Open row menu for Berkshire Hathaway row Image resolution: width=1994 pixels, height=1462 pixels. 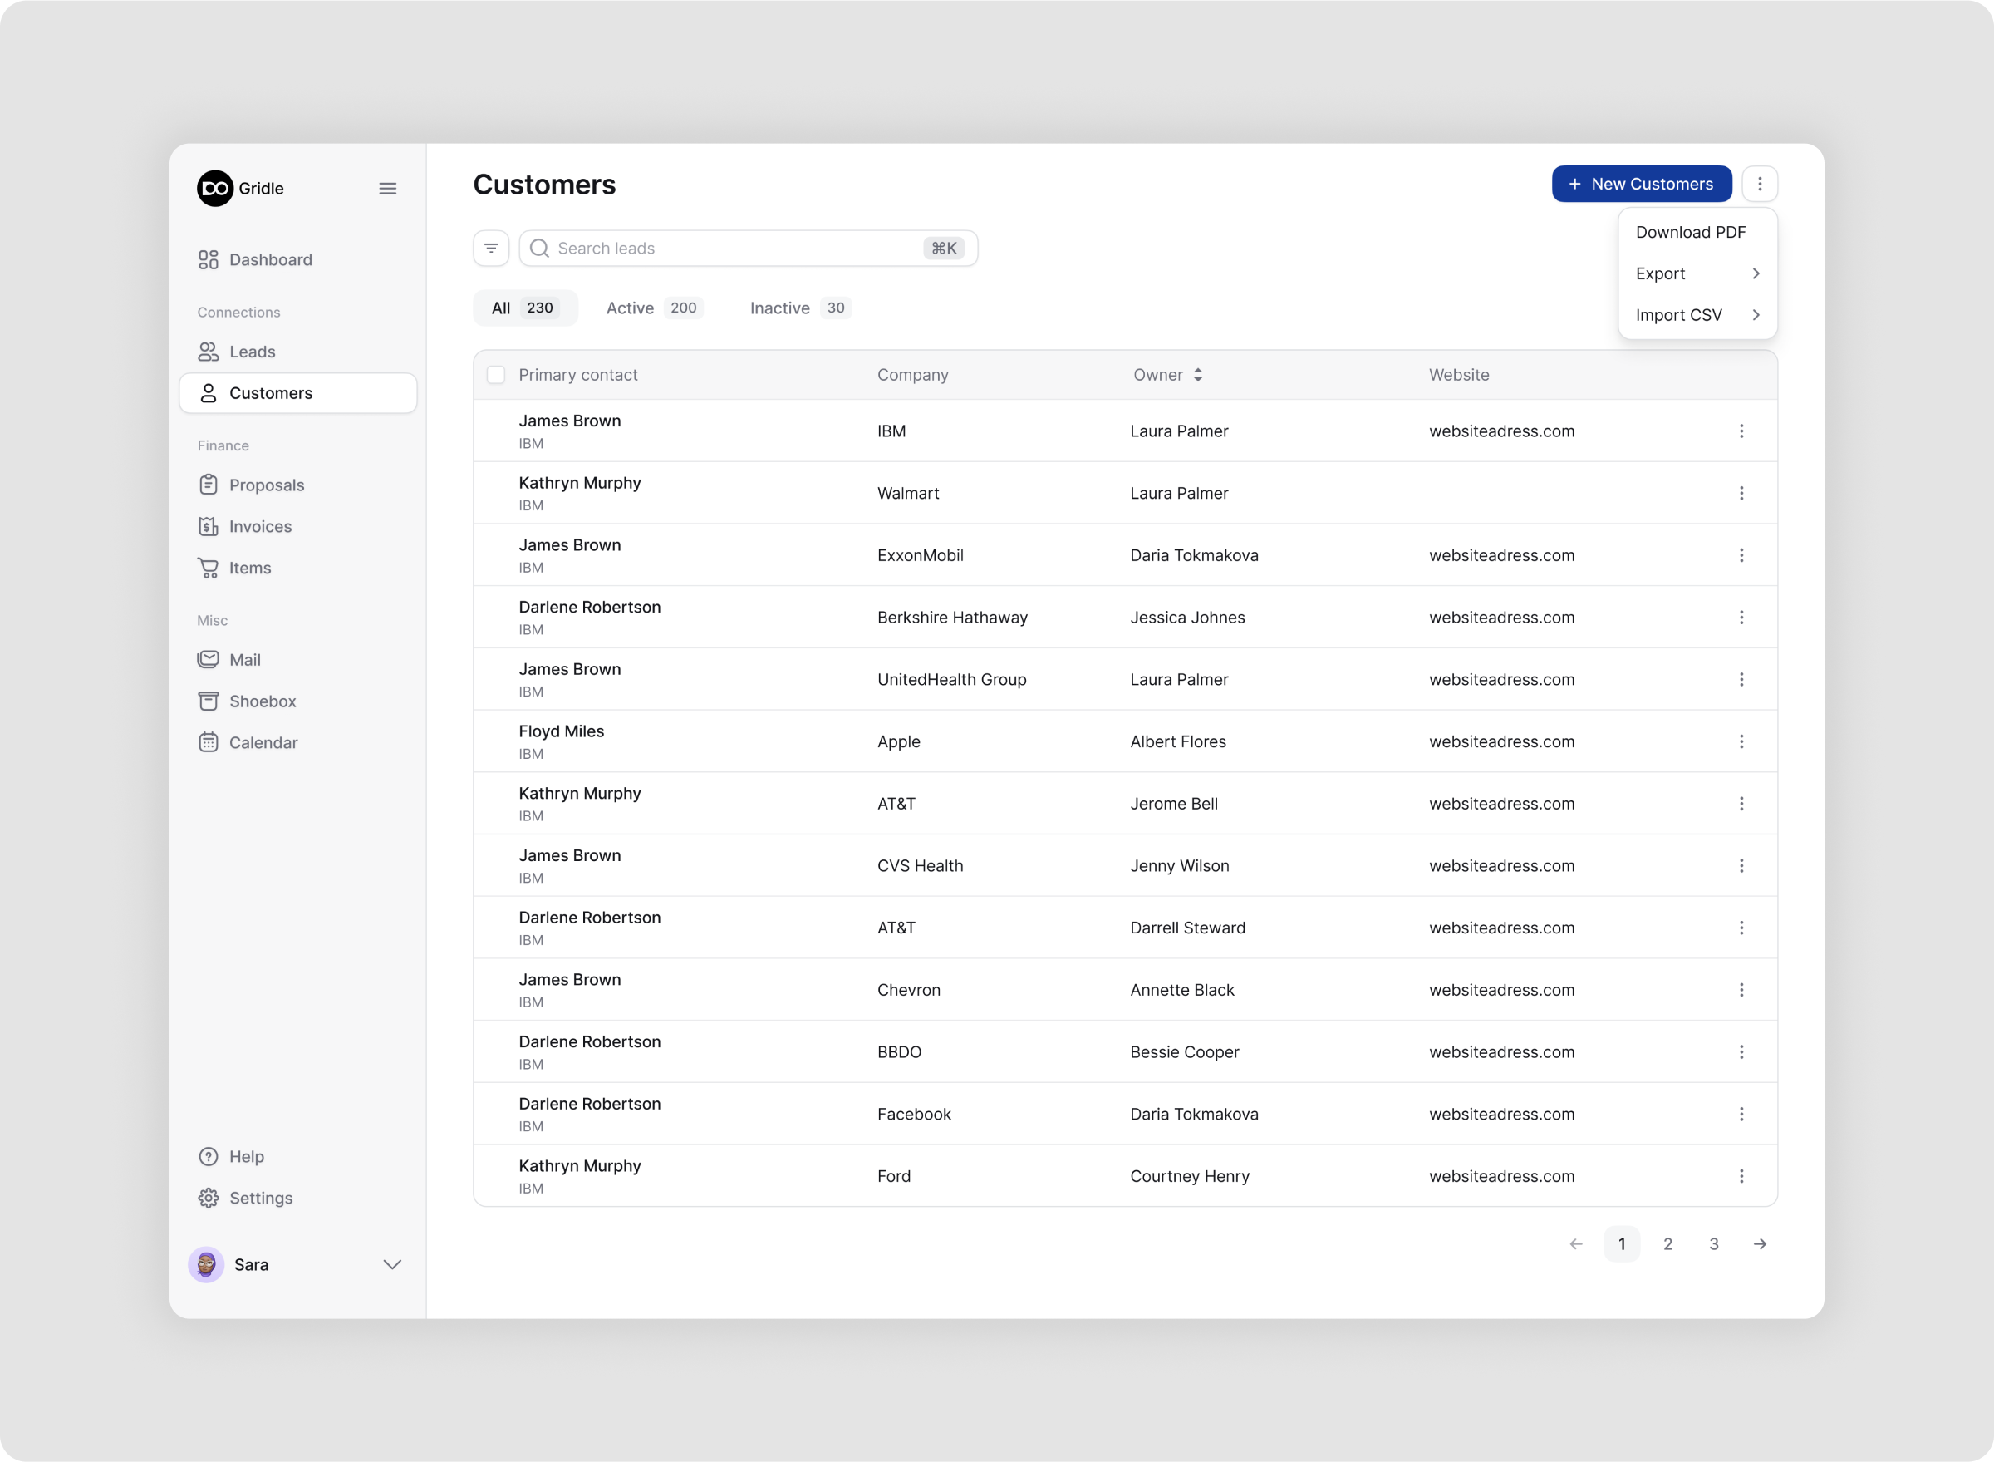click(x=1741, y=617)
